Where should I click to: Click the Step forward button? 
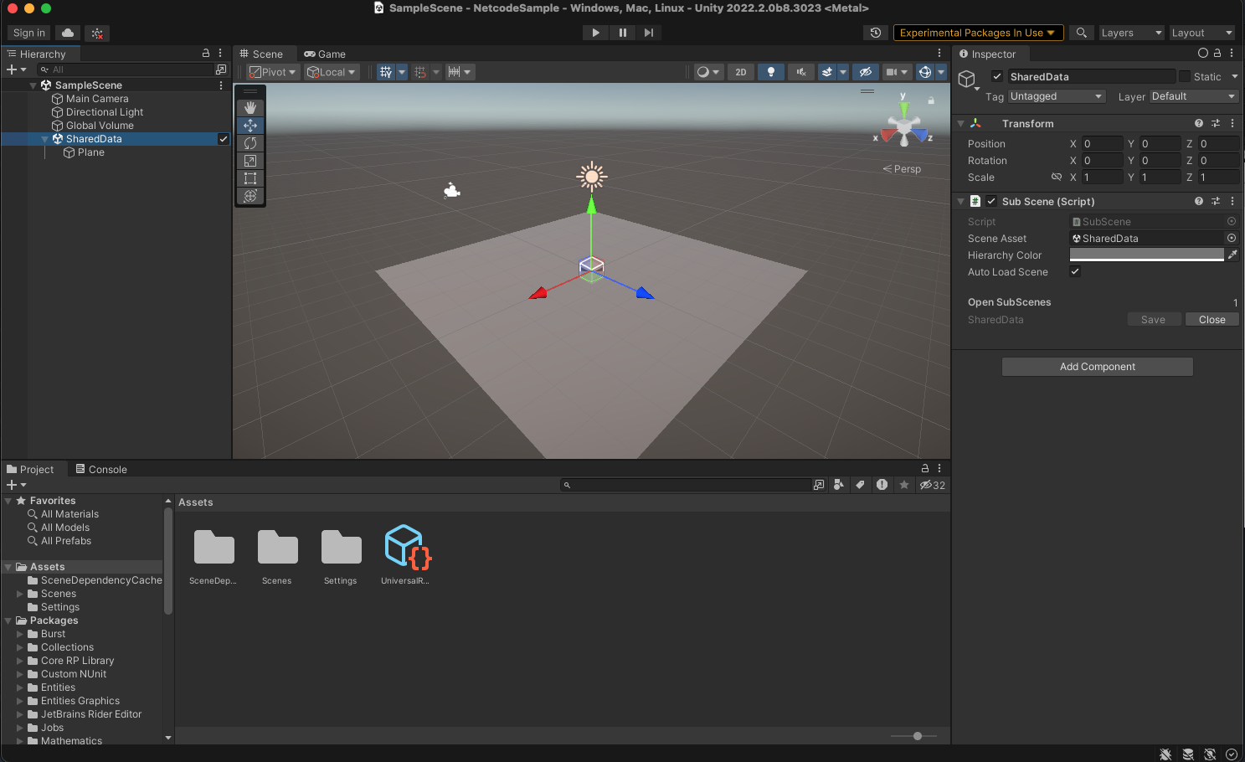pos(649,33)
